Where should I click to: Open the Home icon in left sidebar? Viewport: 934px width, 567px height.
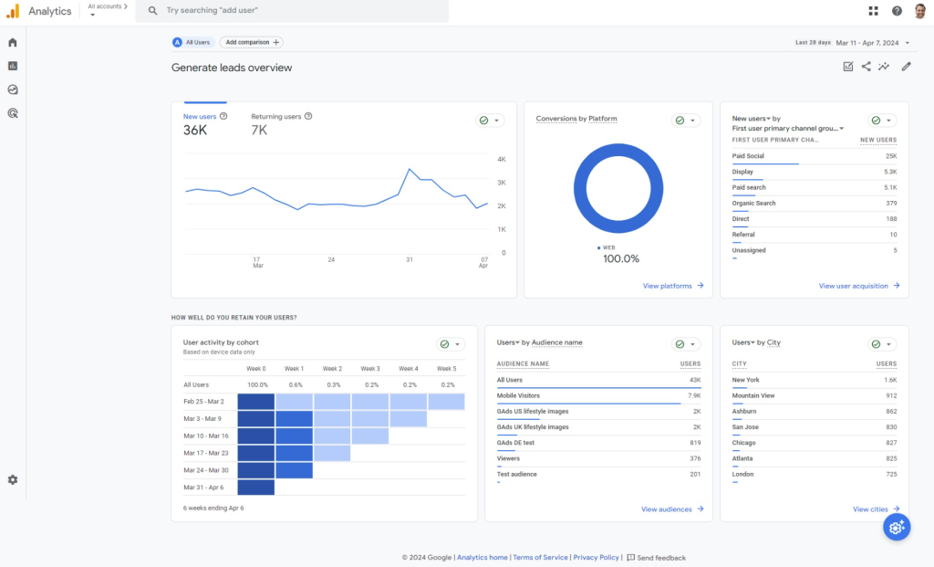tap(13, 42)
